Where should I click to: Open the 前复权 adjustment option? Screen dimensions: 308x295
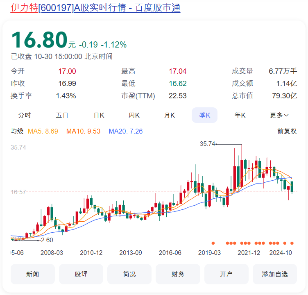coord(287,131)
